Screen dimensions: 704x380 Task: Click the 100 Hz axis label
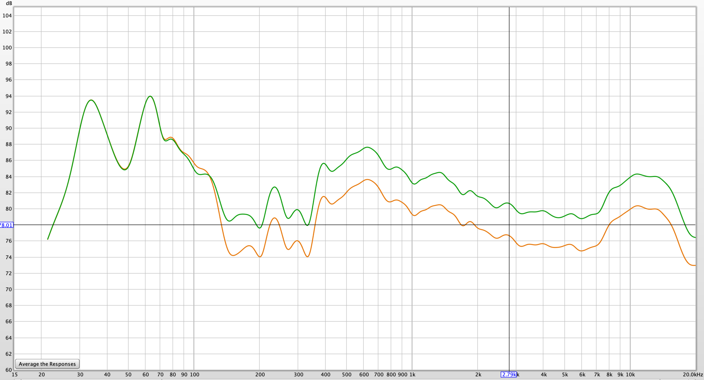(195, 375)
